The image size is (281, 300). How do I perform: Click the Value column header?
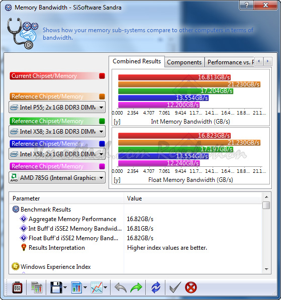click(x=193, y=198)
